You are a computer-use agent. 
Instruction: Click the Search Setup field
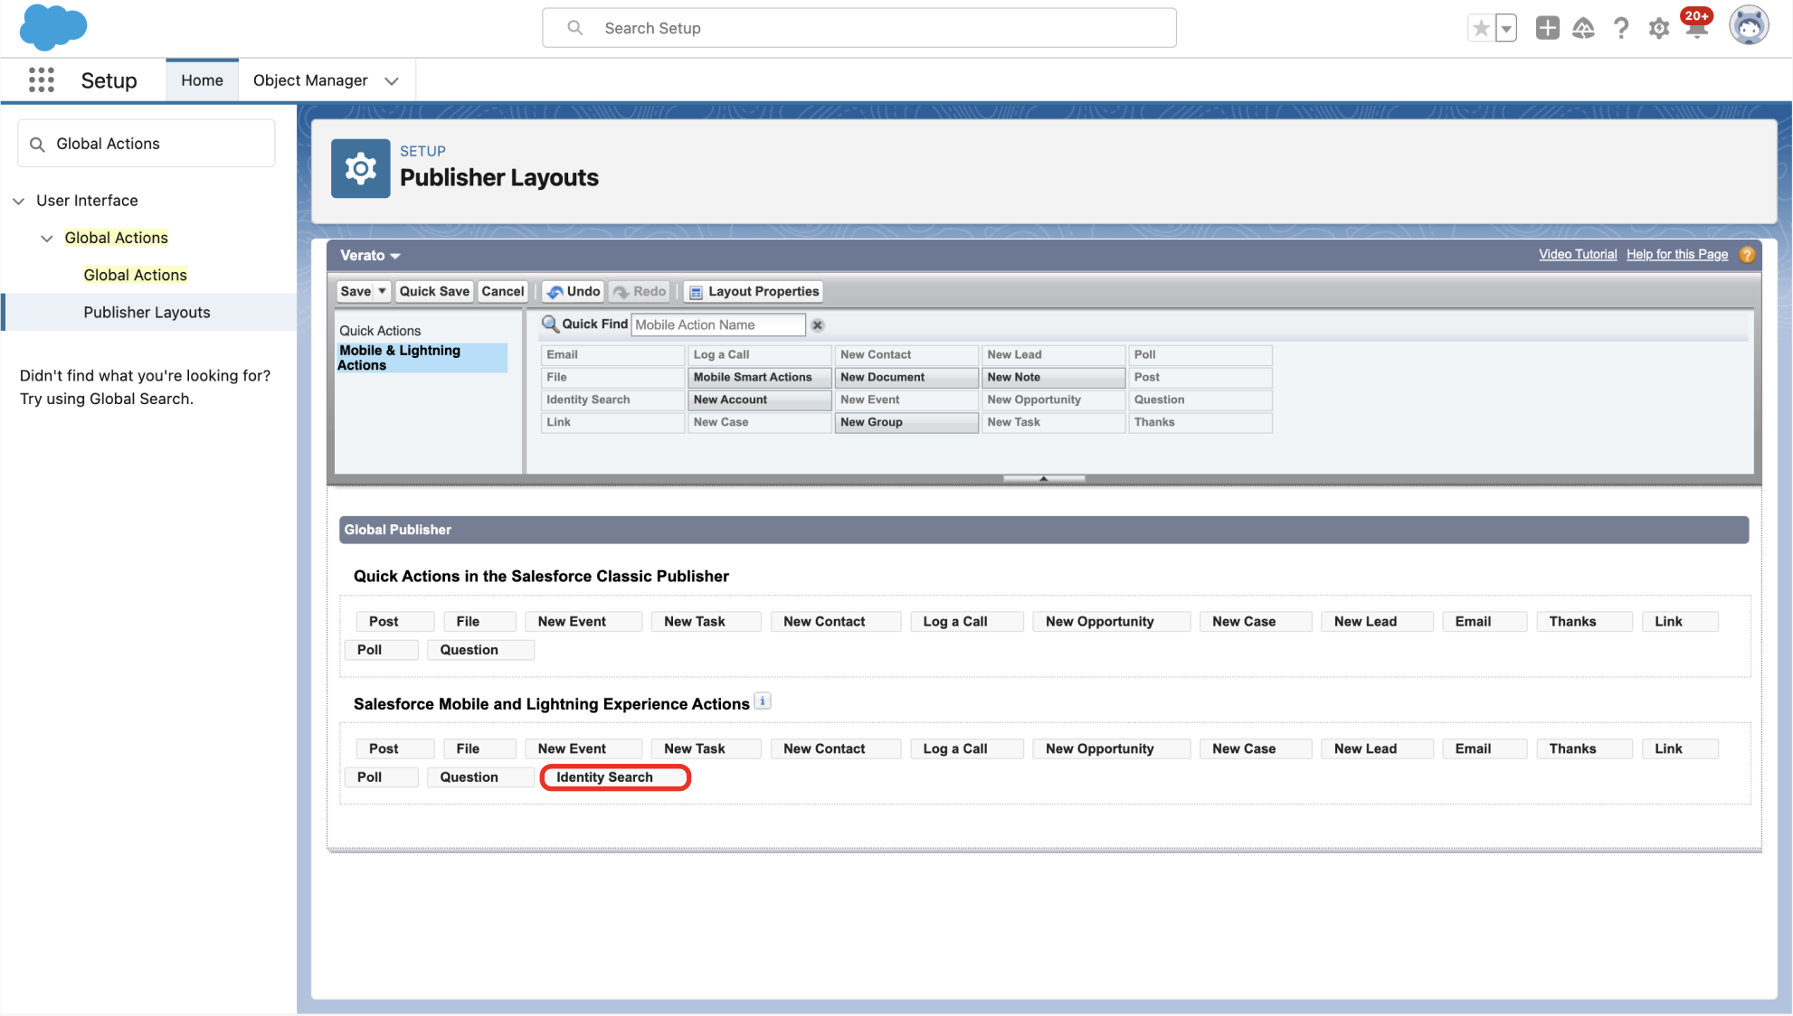pos(859,28)
